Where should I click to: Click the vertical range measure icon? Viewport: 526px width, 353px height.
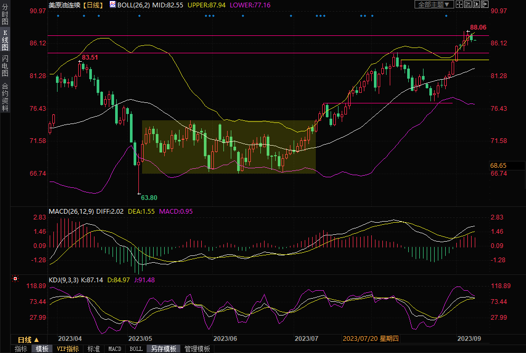[468, 4]
